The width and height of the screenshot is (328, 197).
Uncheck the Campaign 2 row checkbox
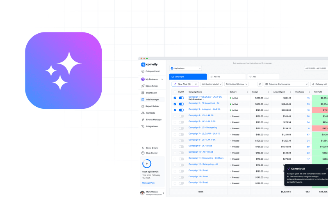coord(175,104)
